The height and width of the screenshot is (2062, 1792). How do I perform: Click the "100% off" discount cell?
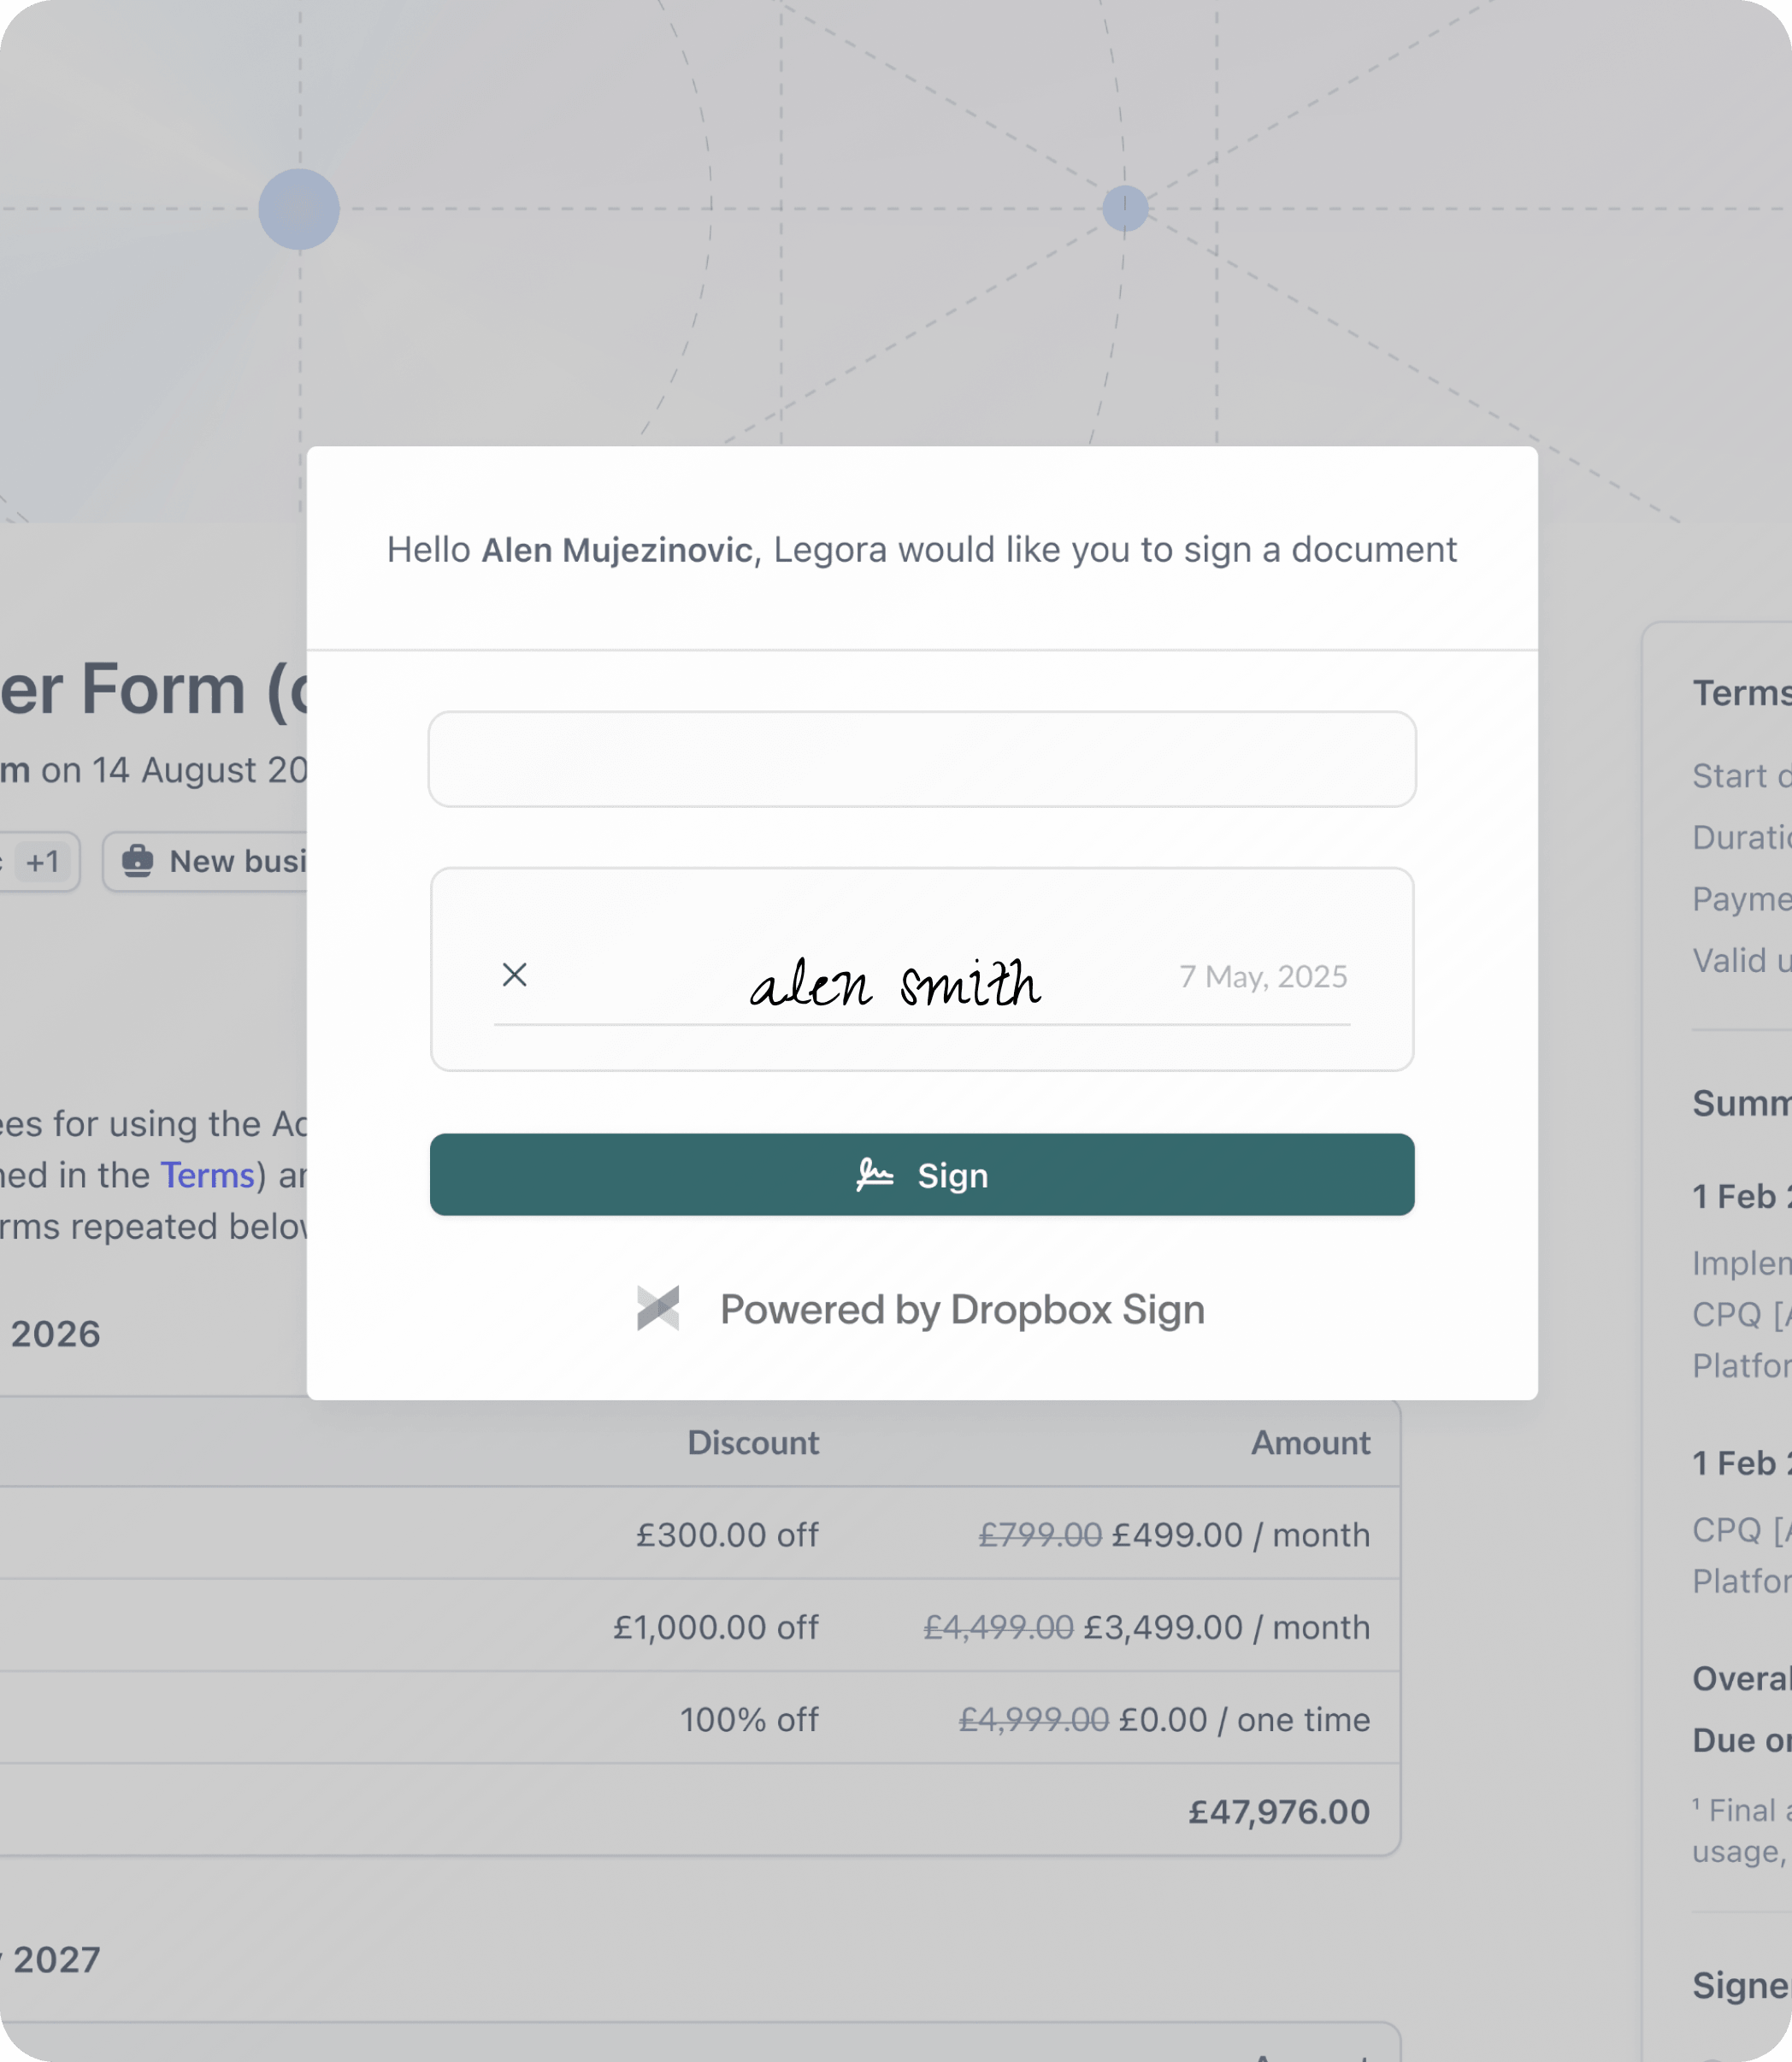(749, 1719)
